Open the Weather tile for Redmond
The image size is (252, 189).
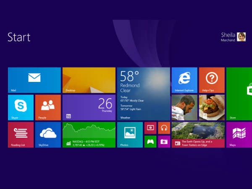(144, 94)
